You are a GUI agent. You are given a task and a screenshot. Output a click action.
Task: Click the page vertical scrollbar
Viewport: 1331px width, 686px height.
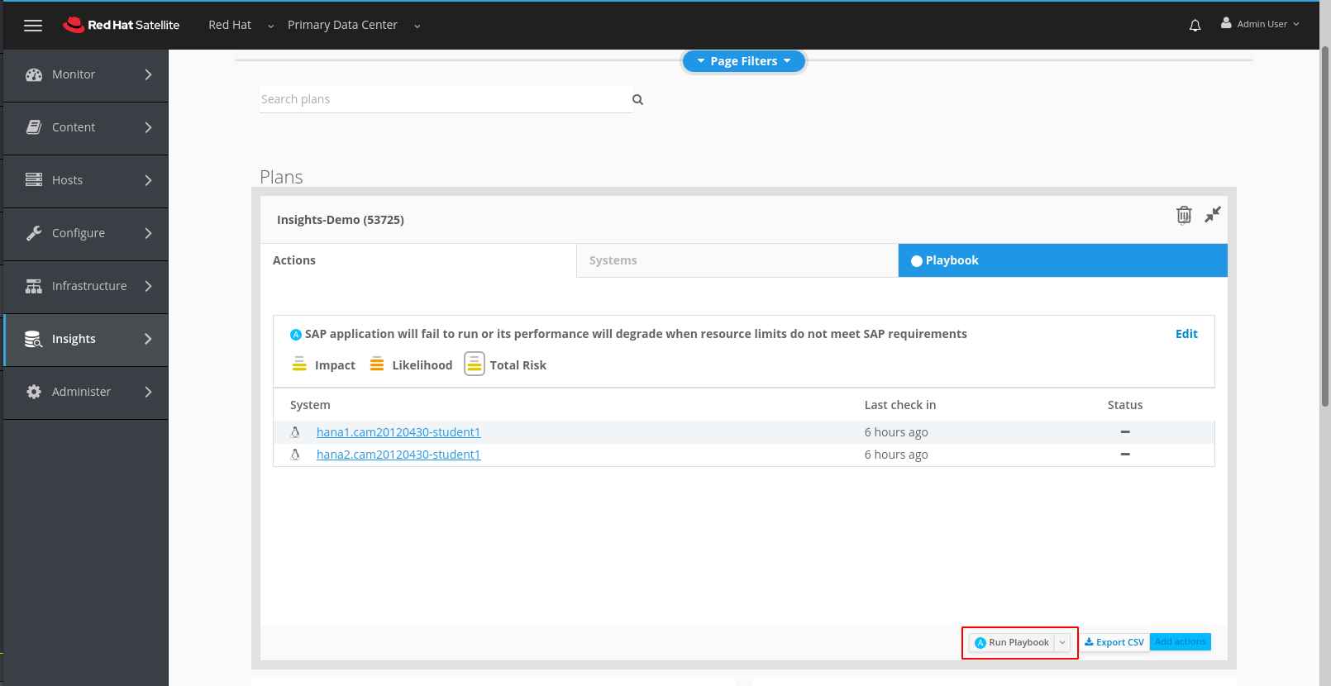point(1325,227)
